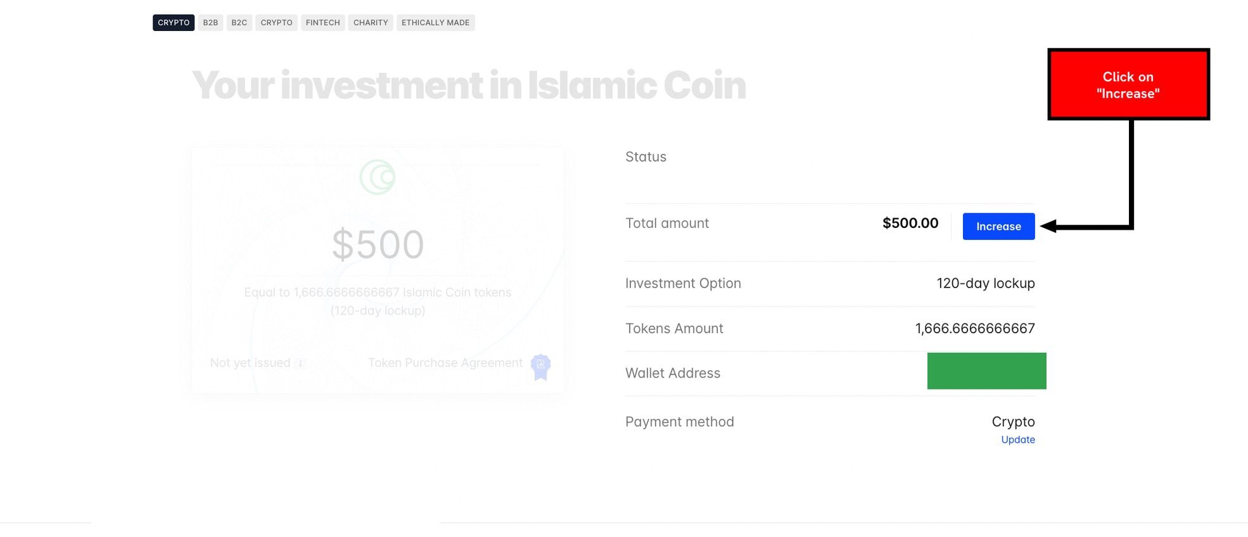The image size is (1248, 537).
Task: Click the blue Increase button
Action: [998, 226]
